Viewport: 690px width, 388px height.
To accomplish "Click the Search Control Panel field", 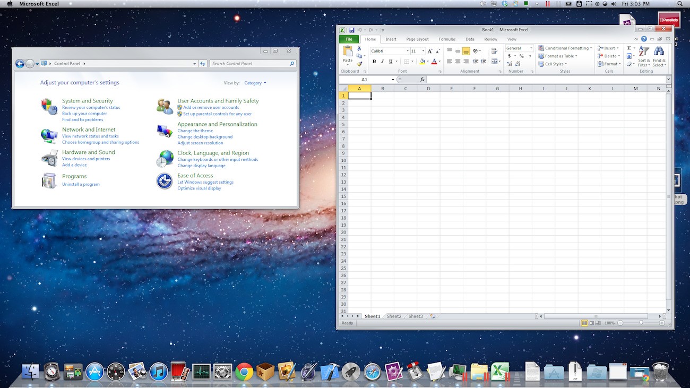I will (x=253, y=64).
